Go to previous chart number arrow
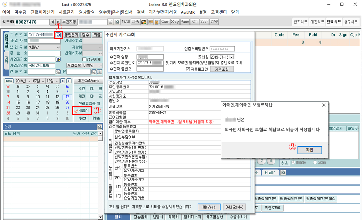This screenshot has width=362, height=220. 52,21
